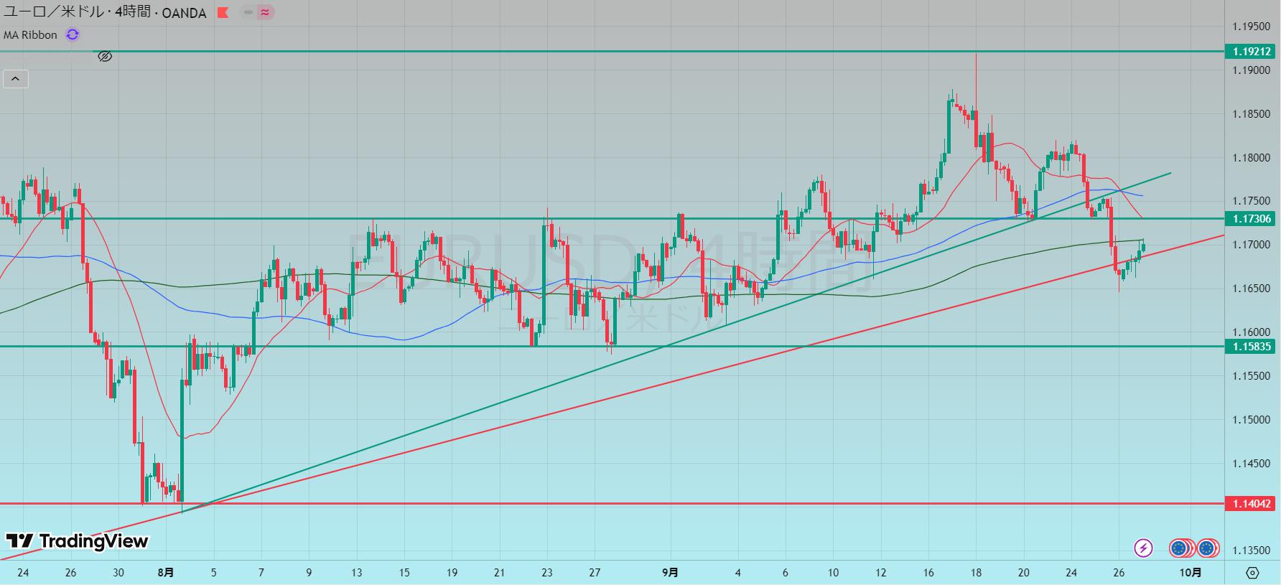Select the 1.19212 price level label
This screenshot has width=1281, height=585.
(1252, 52)
